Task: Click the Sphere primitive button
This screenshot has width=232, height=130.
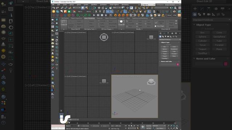Action: (165, 49)
